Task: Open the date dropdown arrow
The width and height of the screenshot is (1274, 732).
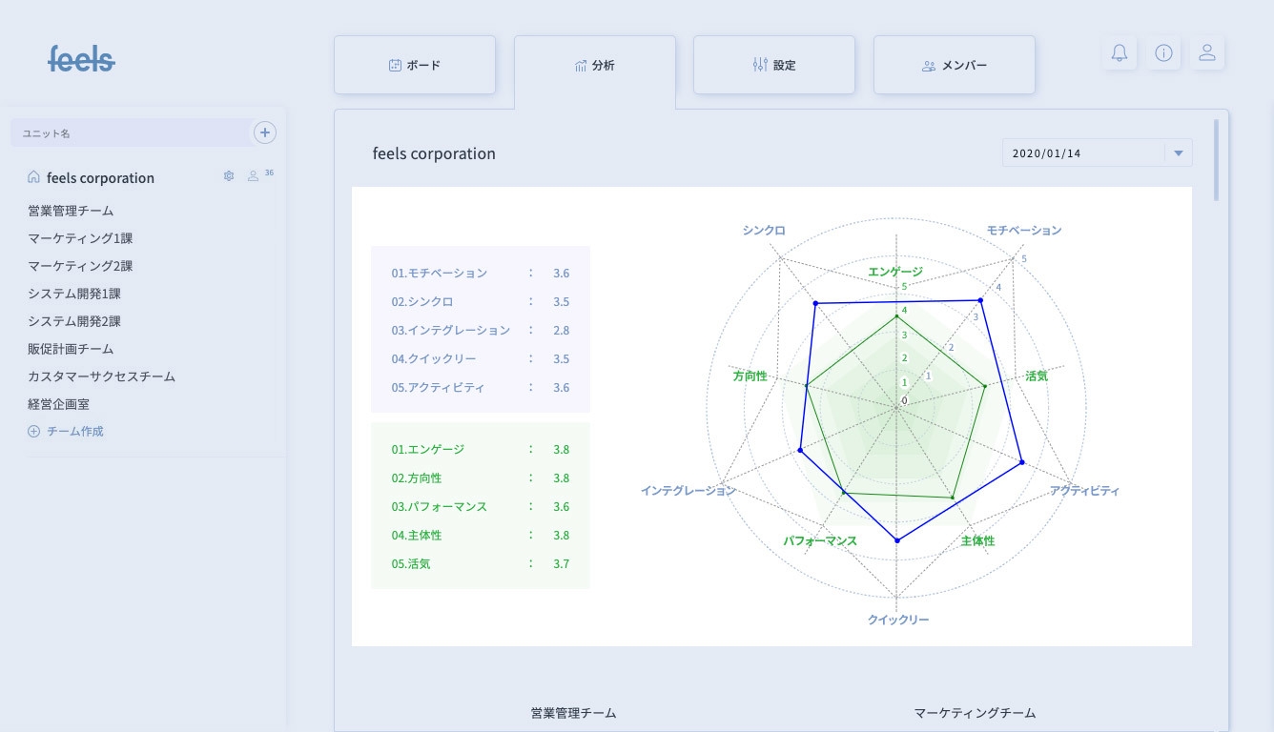Action: (1178, 152)
